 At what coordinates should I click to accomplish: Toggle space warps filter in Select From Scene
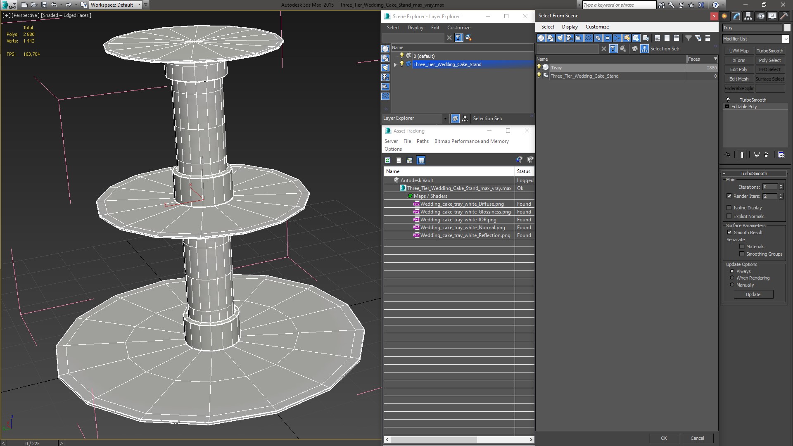(x=589, y=38)
